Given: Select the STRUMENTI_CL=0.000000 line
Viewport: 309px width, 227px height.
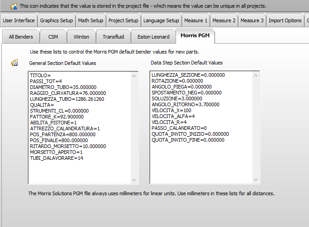Looking at the screenshot, I should coord(59,111).
